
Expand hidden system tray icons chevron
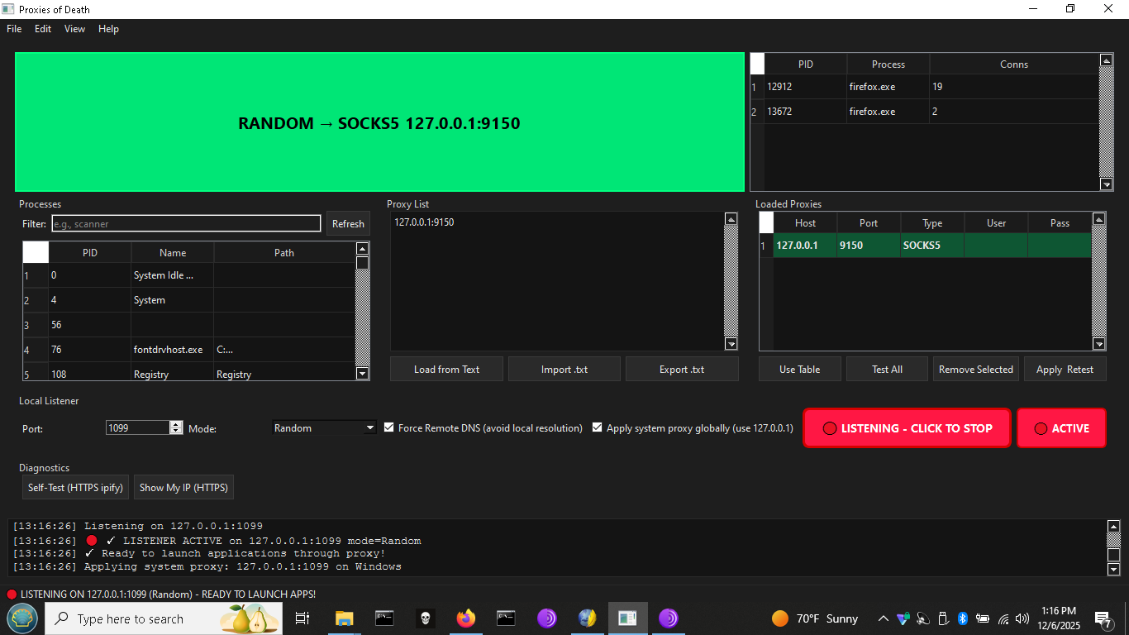tap(884, 618)
